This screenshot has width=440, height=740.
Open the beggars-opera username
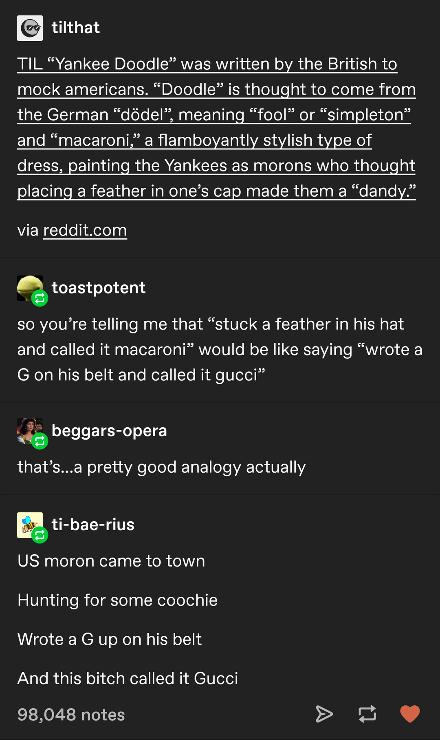[109, 431]
